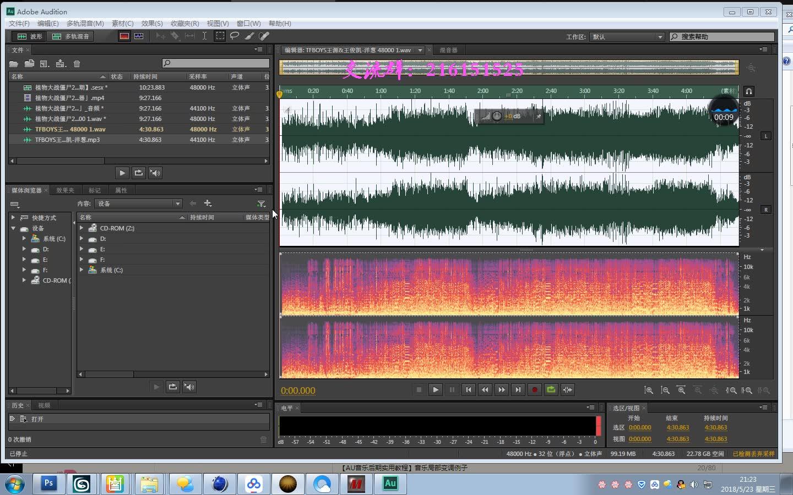Image resolution: width=793 pixels, height=495 pixels.
Task: Delete selected file using trash icon
Action: [x=77, y=64]
